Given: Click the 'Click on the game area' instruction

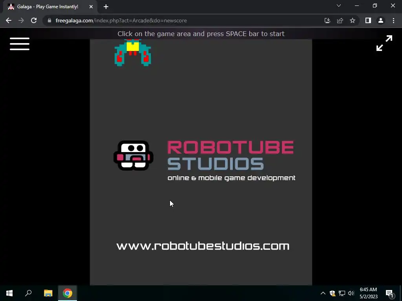Looking at the screenshot, I should click(201, 34).
